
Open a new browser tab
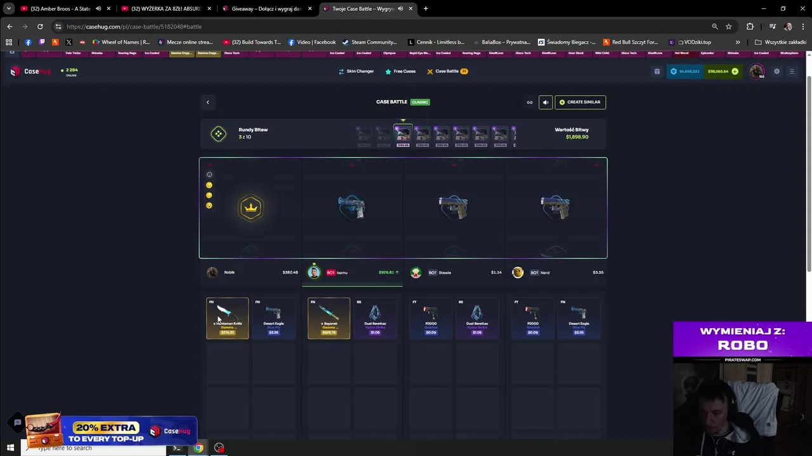(426, 9)
